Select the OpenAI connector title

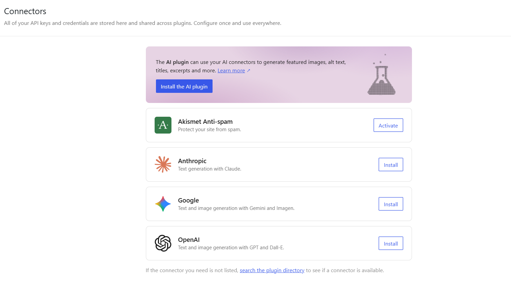[x=189, y=240]
